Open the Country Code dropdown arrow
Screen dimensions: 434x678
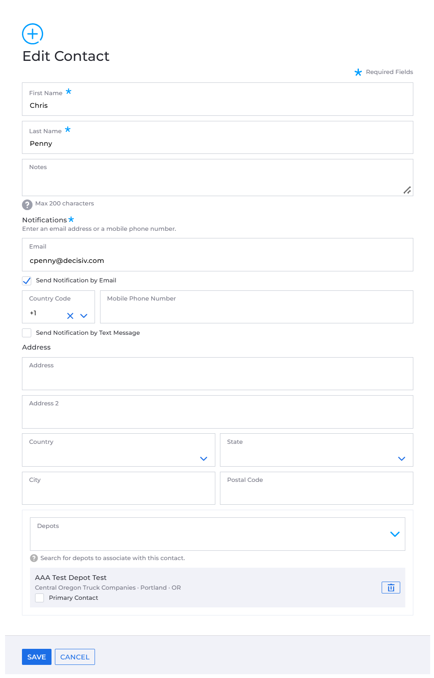(x=84, y=316)
